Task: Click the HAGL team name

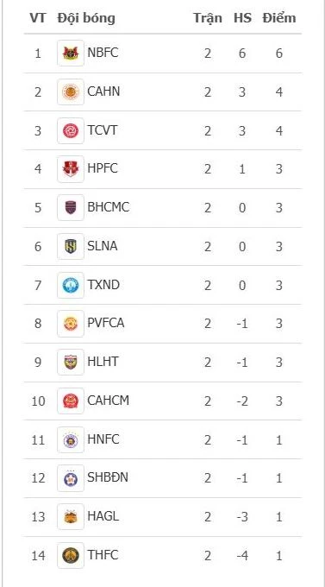Action: click(x=103, y=516)
